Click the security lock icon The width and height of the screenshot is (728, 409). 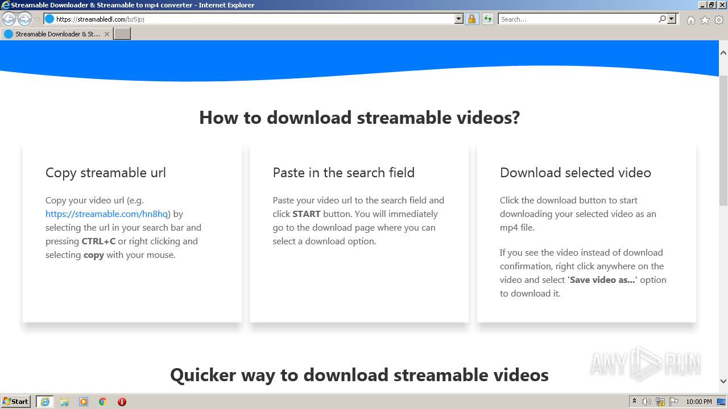click(x=471, y=19)
